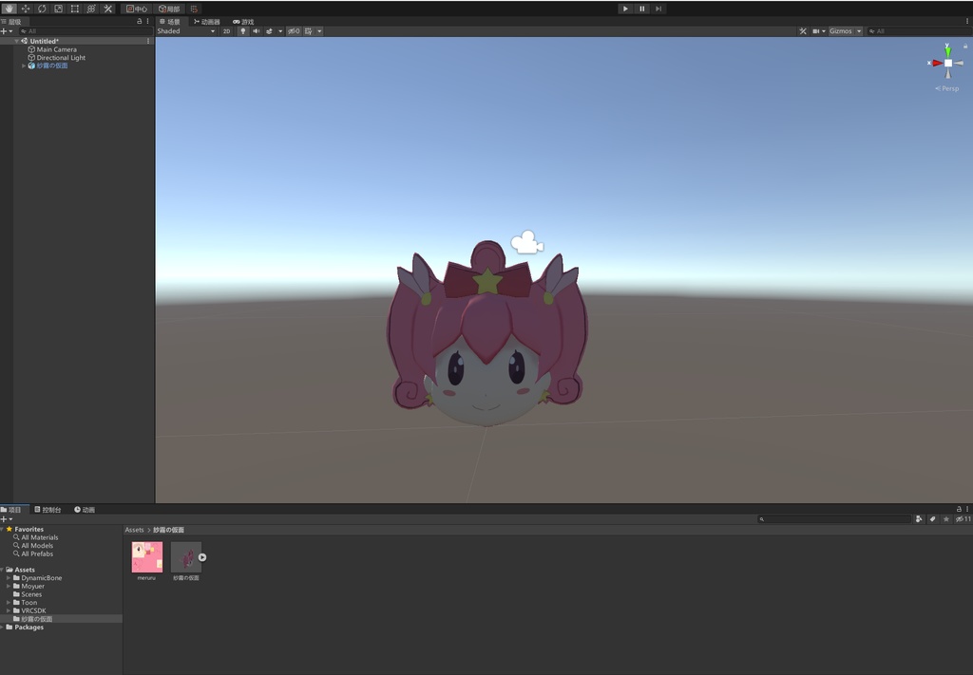
Task: Switch to the 控制台 Console tab
Action: click(x=48, y=510)
